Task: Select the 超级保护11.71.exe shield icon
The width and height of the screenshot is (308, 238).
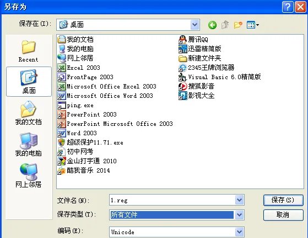Action: (x=62, y=142)
